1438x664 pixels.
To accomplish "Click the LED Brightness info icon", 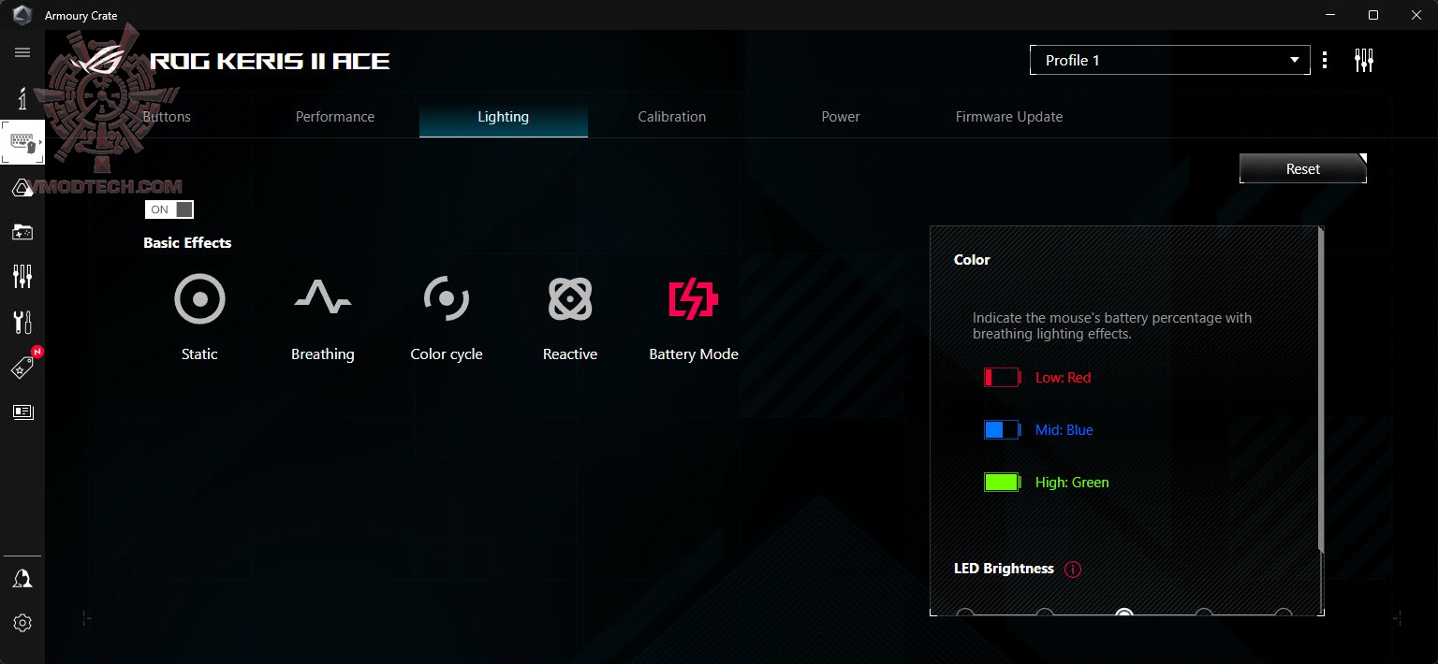I will [1073, 569].
